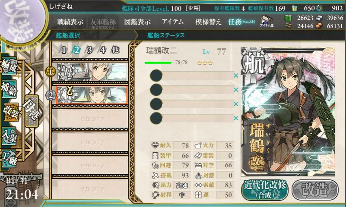Click the third empty equipment slot

click(x=192, y=104)
